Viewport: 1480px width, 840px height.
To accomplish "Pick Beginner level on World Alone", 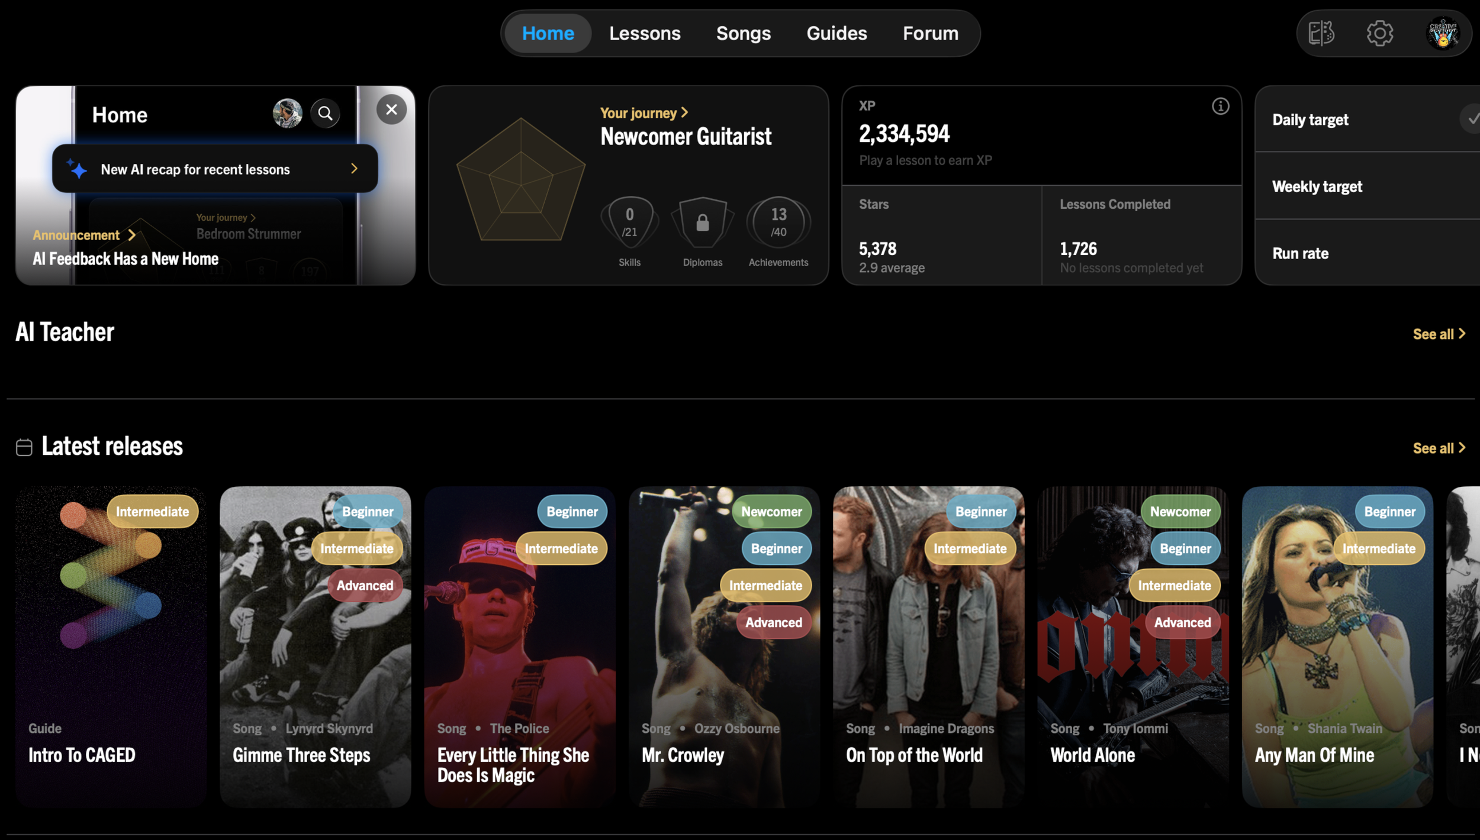I will click(x=1185, y=548).
